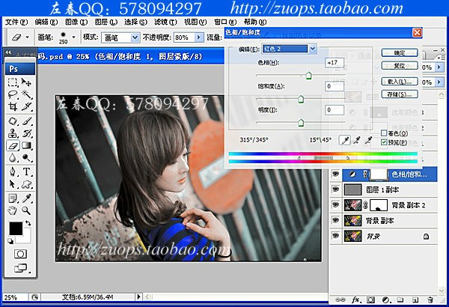
Task: Select the Gradient tool
Action: tap(27, 145)
